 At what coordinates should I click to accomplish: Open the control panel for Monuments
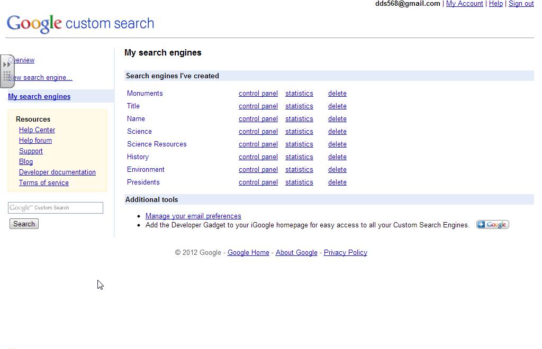[258, 93]
